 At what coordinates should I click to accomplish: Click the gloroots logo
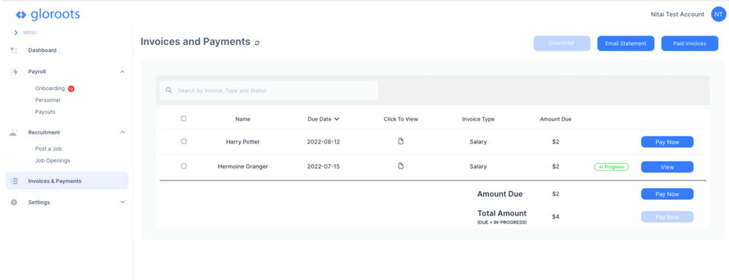[x=47, y=15]
